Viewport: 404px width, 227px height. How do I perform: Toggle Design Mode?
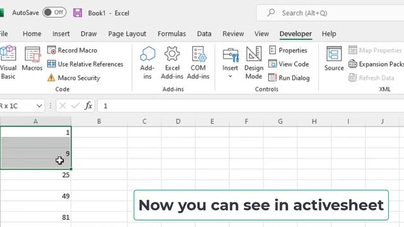(x=254, y=62)
